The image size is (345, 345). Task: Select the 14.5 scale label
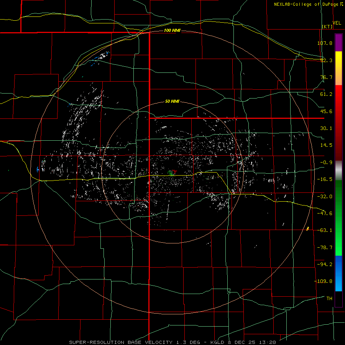point(326,145)
